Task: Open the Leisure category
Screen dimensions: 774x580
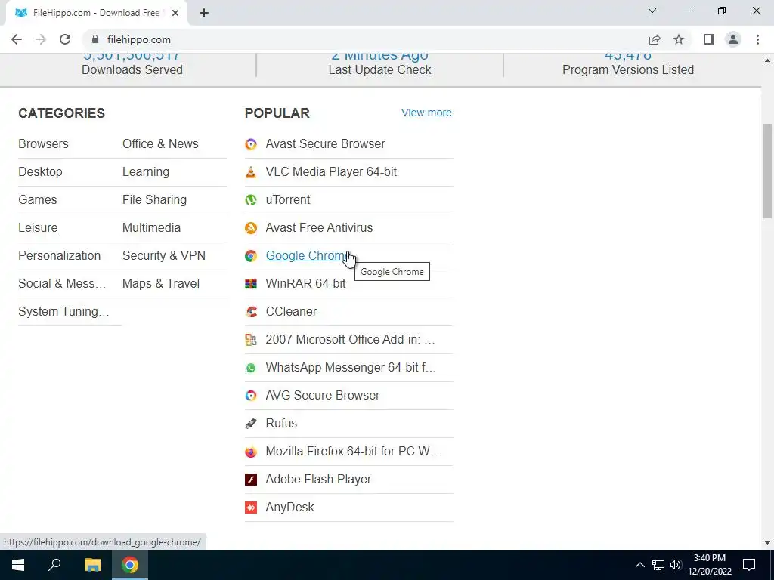Action: tap(38, 228)
